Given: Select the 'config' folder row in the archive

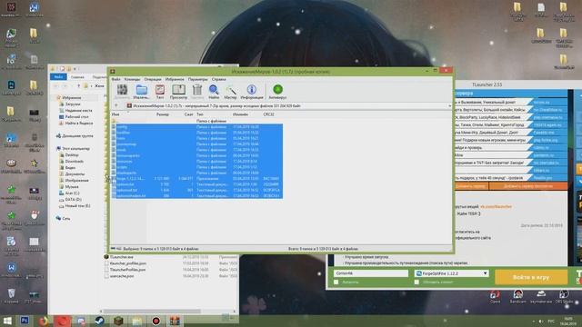Looking at the screenshot, I should pyautogui.click(x=196, y=127).
